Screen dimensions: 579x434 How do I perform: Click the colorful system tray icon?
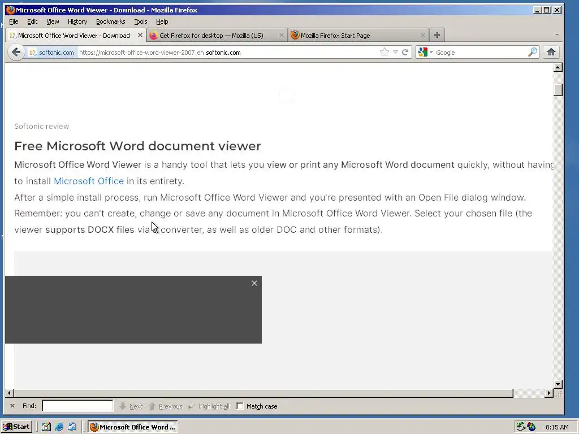pos(532,427)
